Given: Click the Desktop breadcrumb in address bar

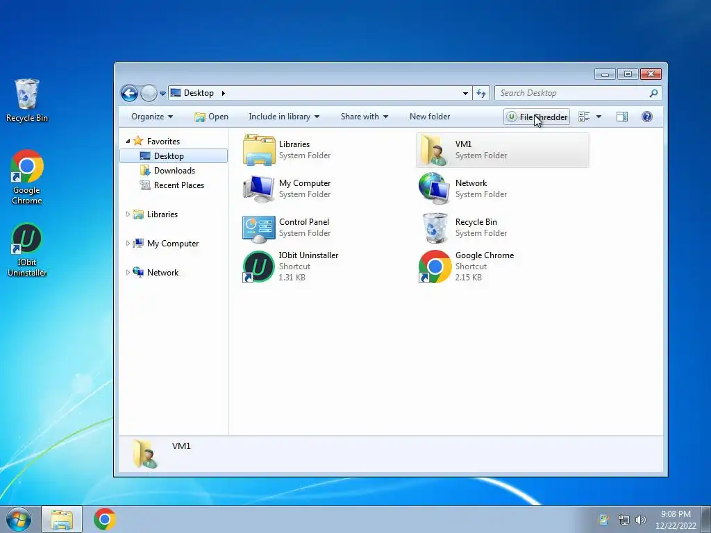Looking at the screenshot, I should [199, 93].
